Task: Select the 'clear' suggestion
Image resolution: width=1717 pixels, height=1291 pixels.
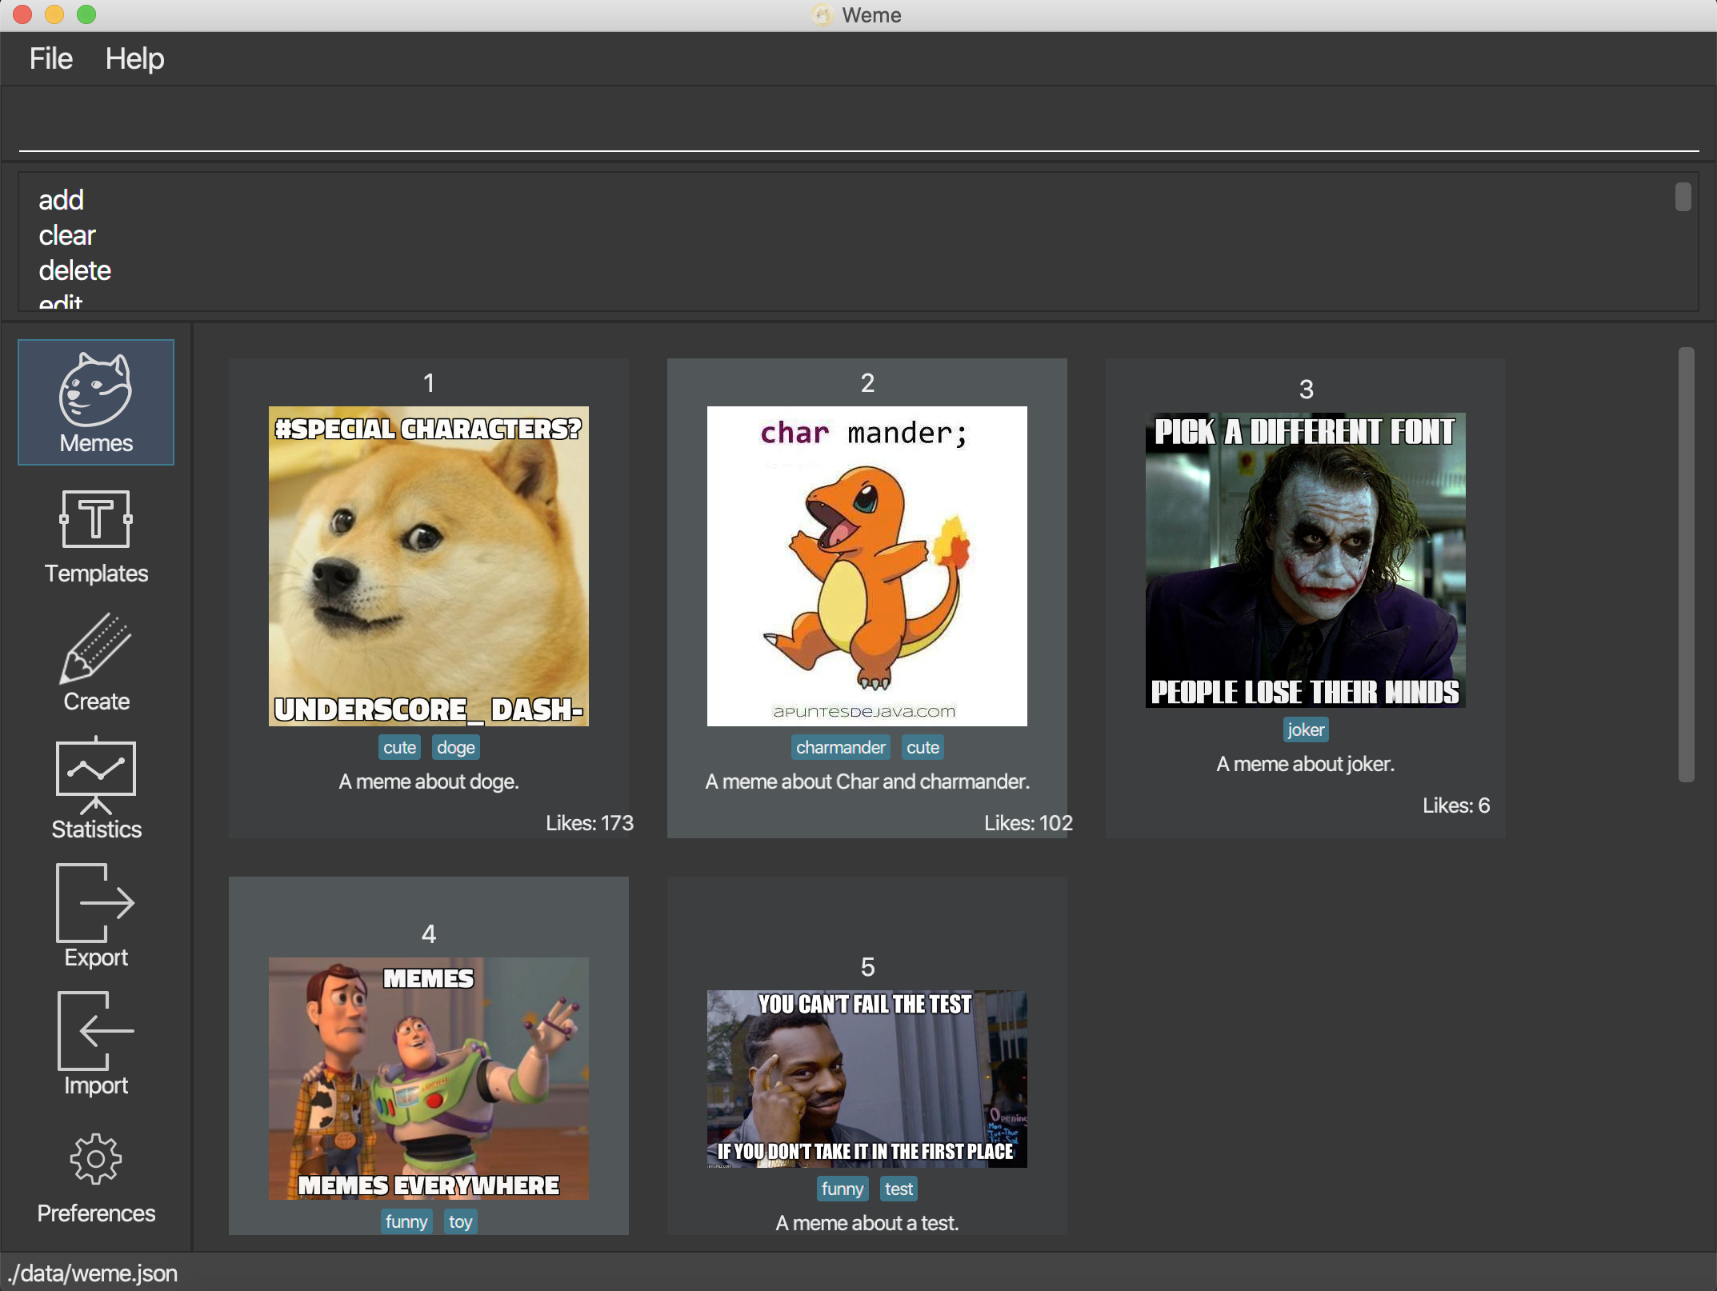Action: [67, 235]
